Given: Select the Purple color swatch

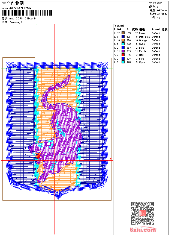Looking at the screenshot, I should (x=123, y=51).
